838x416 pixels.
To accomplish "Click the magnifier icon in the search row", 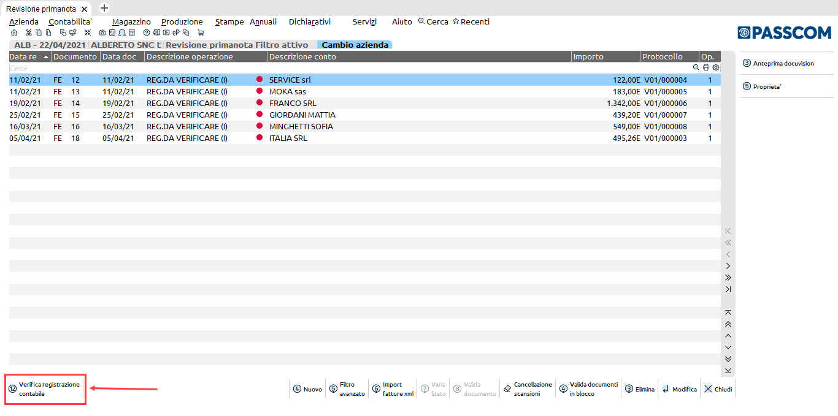I will tap(696, 68).
